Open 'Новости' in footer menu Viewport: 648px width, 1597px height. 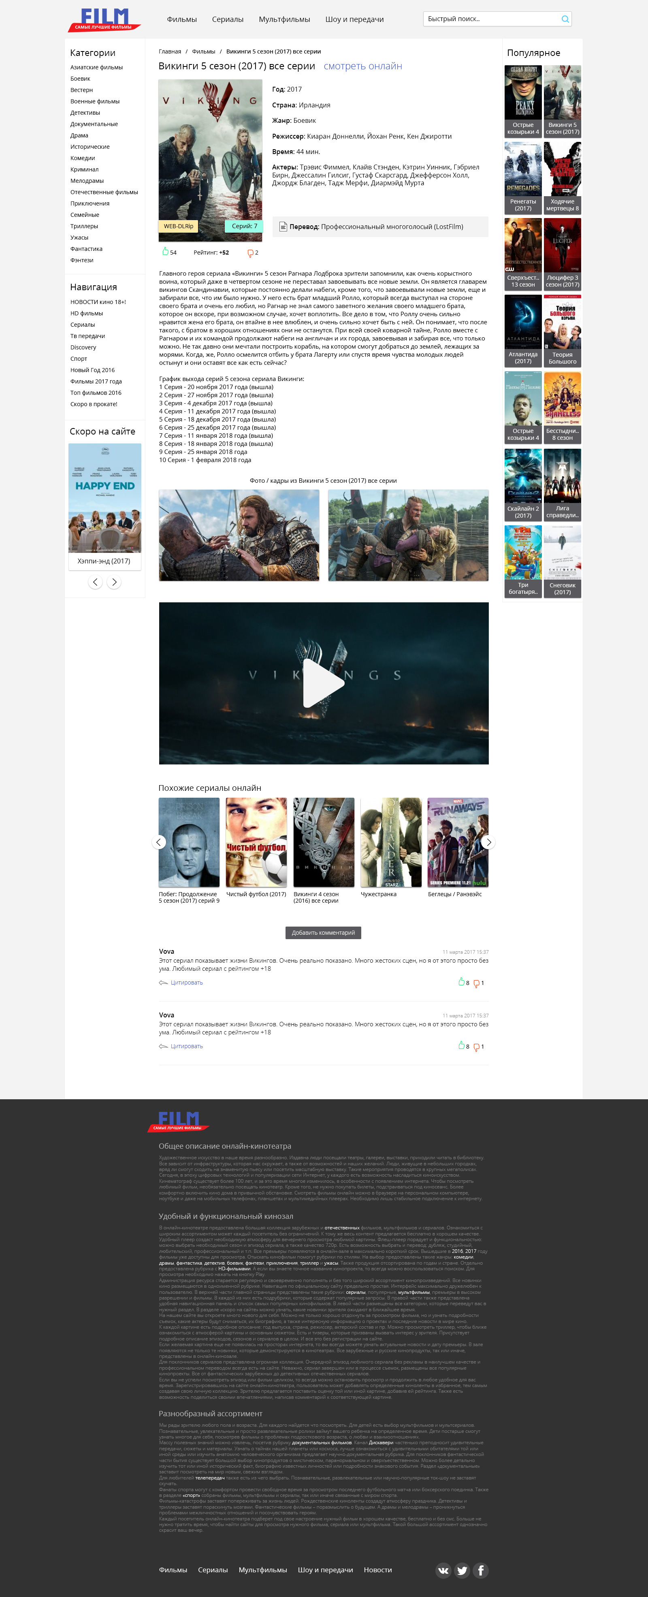pyautogui.click(x=378, y=1570)
